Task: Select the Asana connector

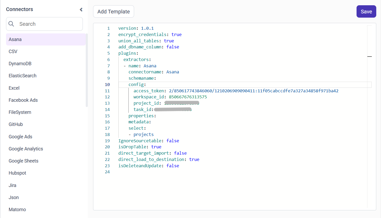Action: coord(15,39)
